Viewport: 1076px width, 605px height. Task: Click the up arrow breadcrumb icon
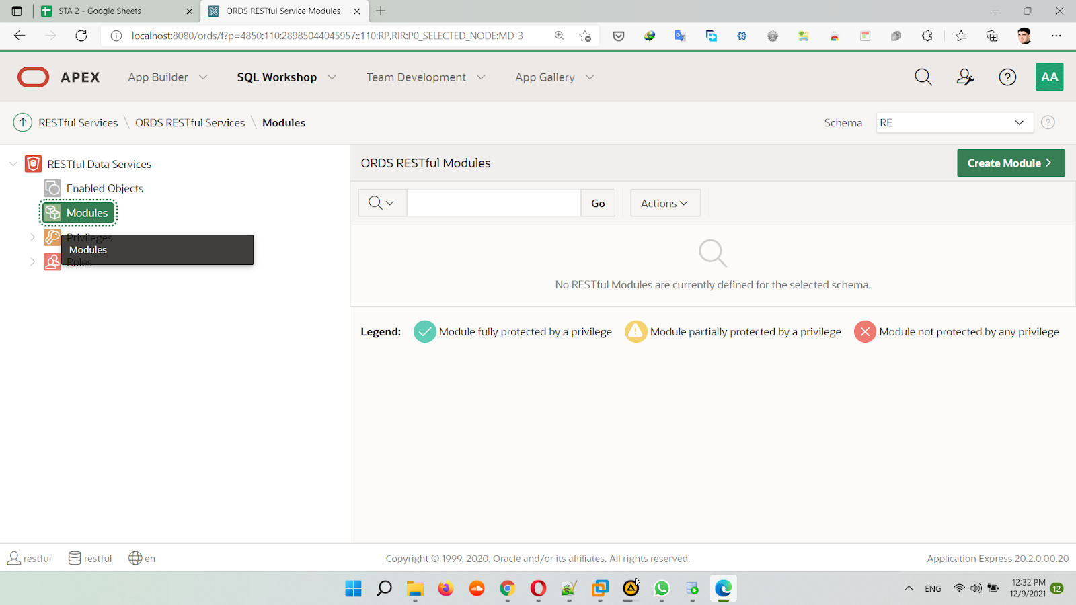[23, 122]
